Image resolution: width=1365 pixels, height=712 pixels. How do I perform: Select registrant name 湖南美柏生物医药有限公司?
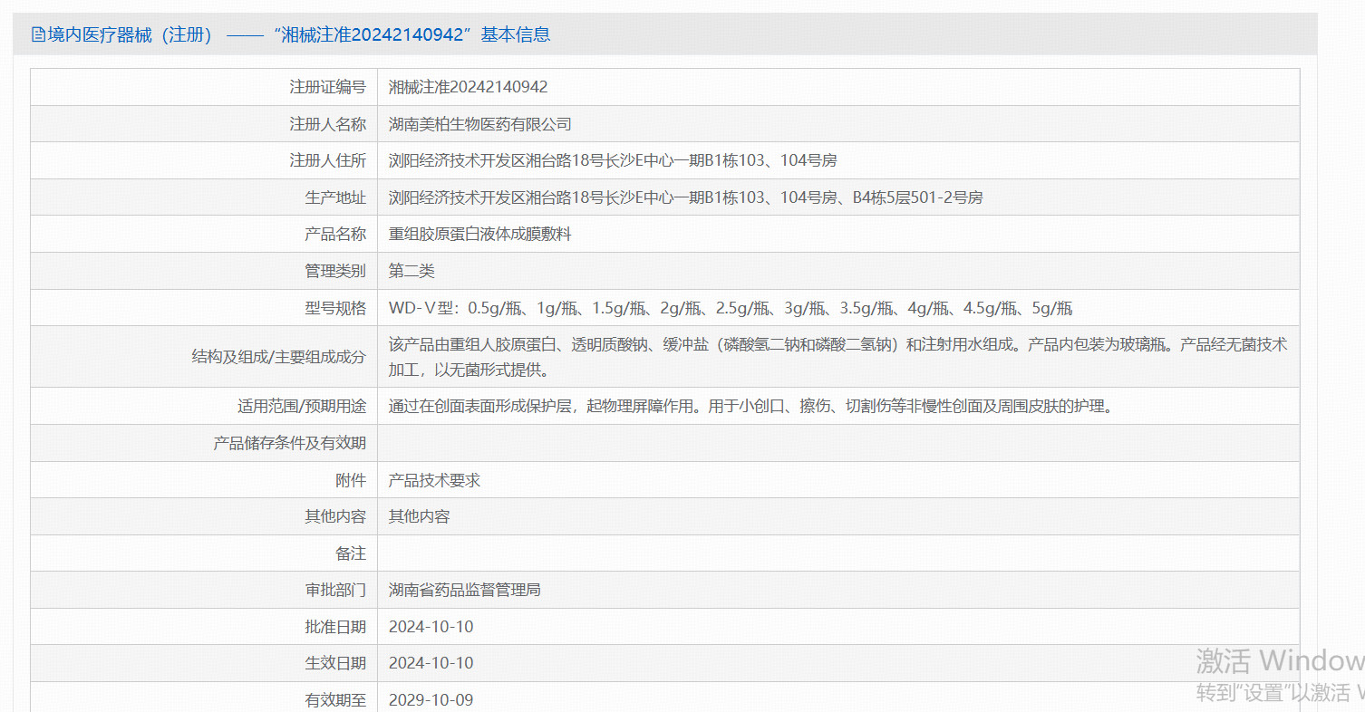click(479, 124)
